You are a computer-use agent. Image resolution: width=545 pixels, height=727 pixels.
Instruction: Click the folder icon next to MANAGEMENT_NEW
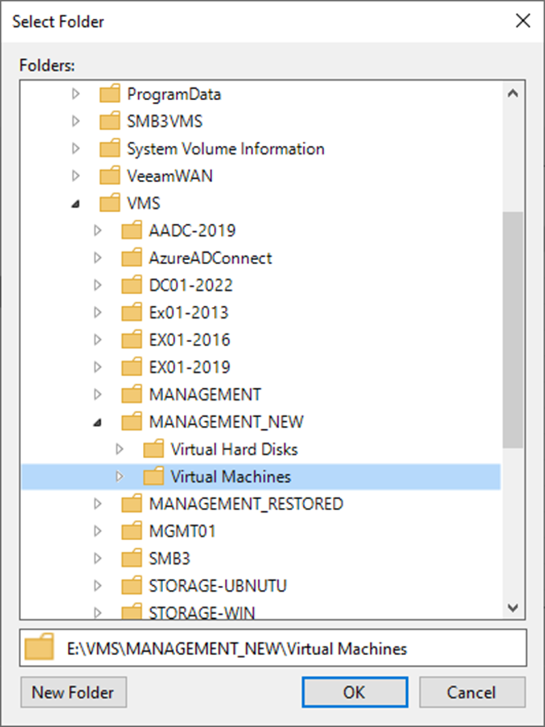coord(131,421)
